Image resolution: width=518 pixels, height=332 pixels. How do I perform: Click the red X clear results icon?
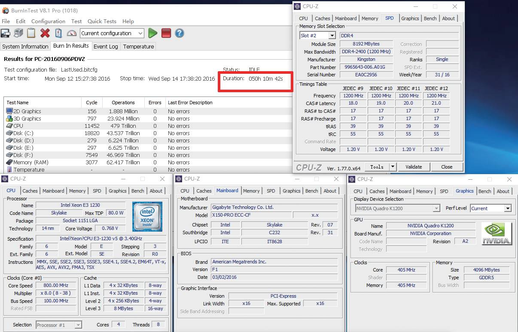[x=45, y=33]
